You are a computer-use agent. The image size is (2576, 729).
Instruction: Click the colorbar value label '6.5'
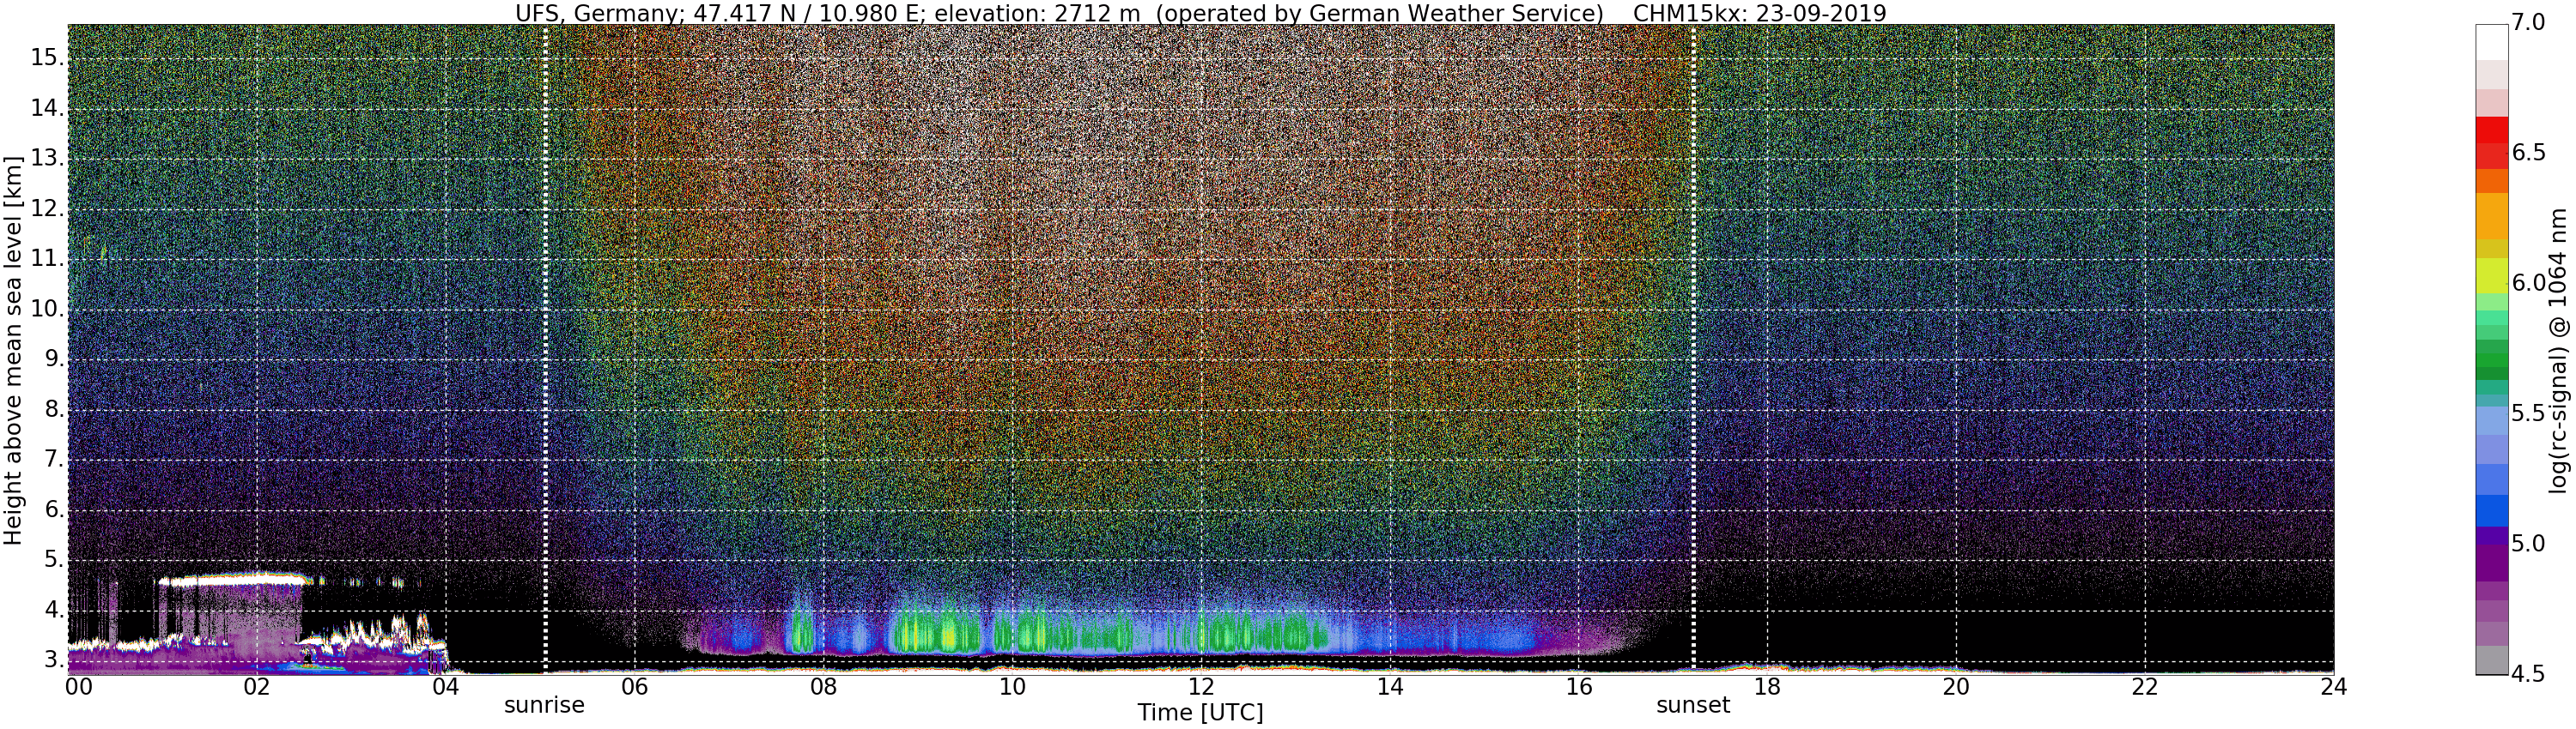point(2528,154)
